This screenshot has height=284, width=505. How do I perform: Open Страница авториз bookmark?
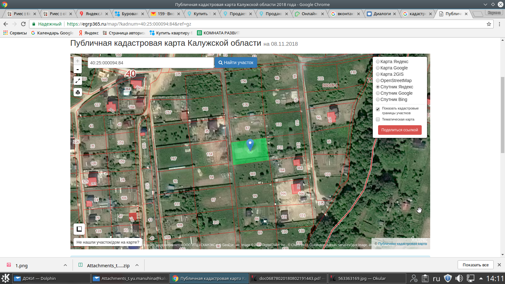pyautogui.click(x=124, y=33)
